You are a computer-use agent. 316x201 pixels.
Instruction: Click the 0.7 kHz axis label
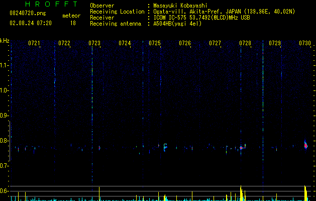pos(4,166)
